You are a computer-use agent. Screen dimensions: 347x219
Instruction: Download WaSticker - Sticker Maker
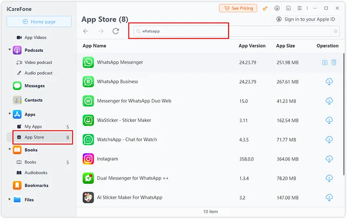pos(329,120)
